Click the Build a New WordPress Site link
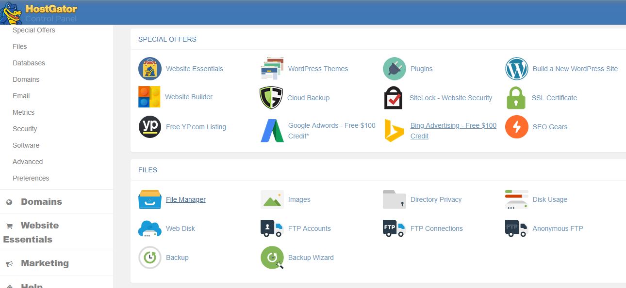This screenshot has width=626, height=288. (576, 69)
